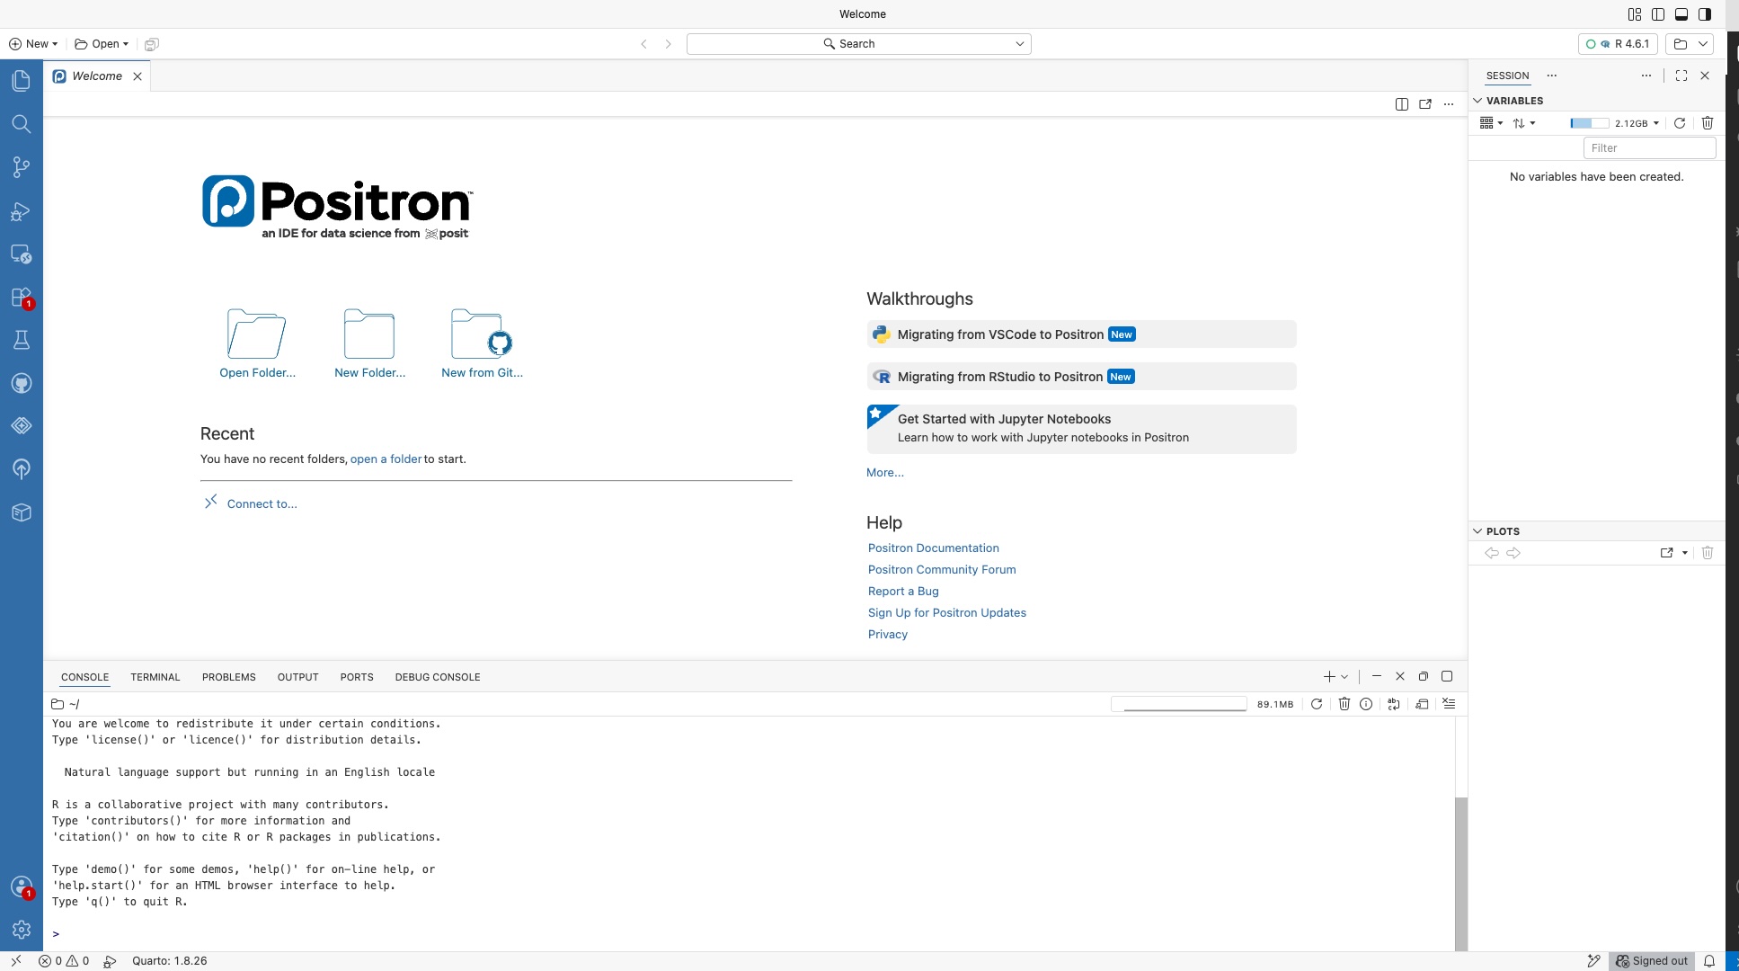
Task: Click the Open Folder icon
Action: coord(257,334)
